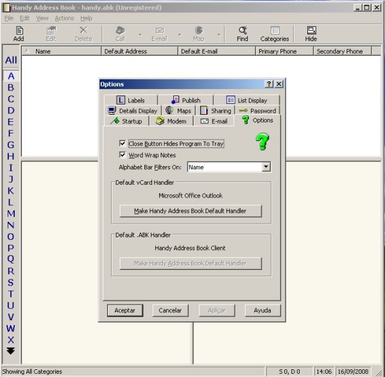Switch to the Publish tab

click(185, 100)
